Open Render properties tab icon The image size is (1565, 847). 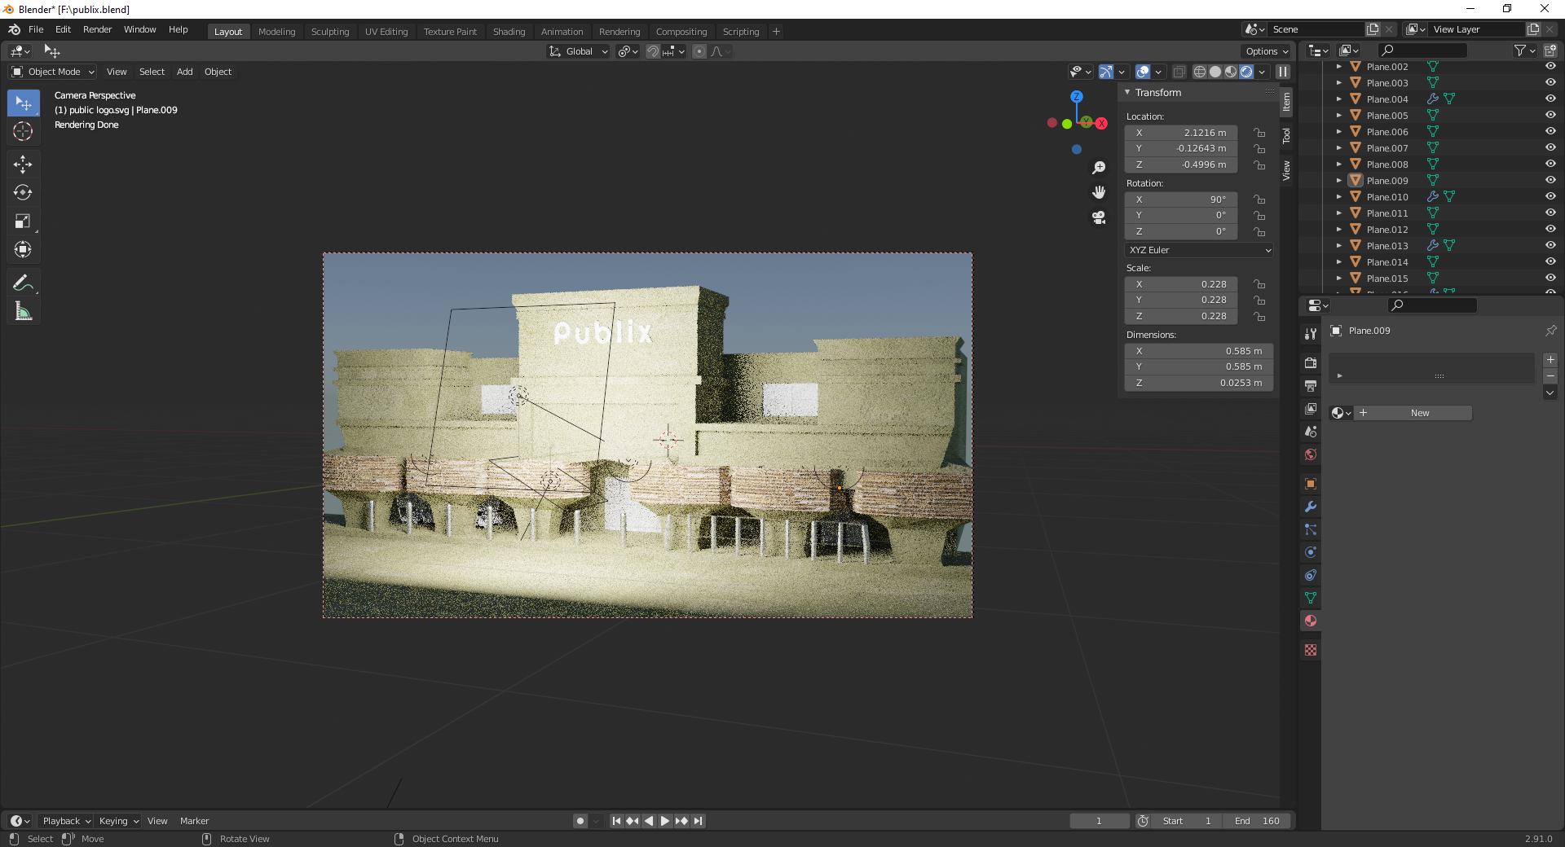tap(1311, 362)
